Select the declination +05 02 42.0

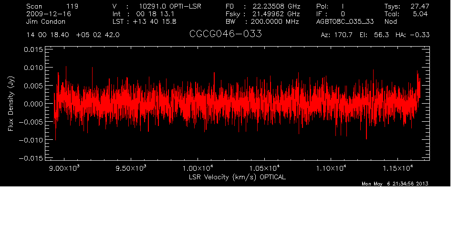coord(98,35)
